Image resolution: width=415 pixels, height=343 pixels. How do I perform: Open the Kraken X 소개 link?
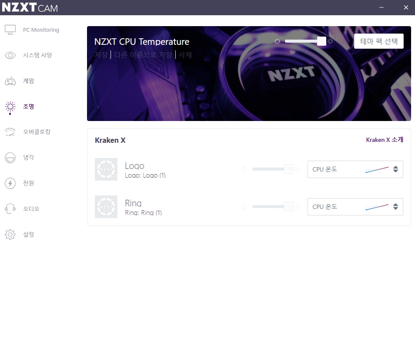[385, 140]
